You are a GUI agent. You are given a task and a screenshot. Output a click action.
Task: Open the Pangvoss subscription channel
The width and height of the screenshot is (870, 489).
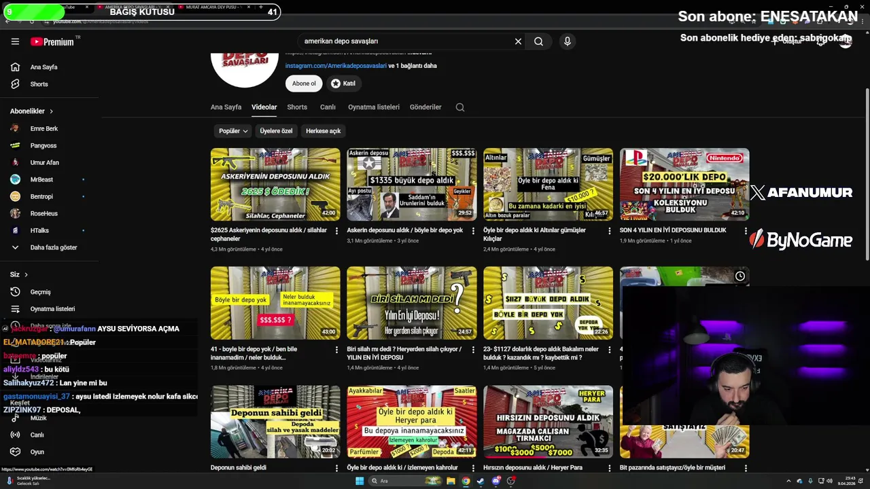[x=44, y=145]
